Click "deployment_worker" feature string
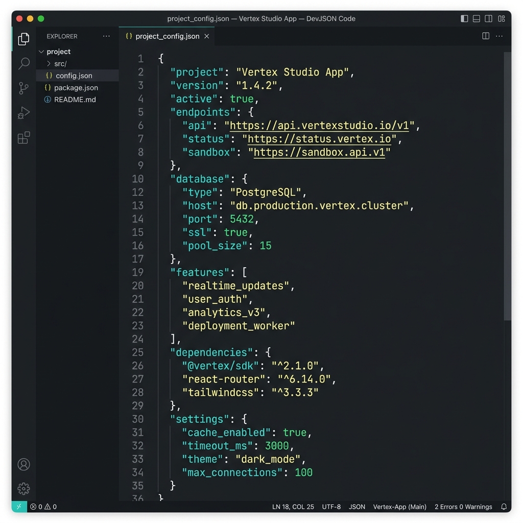The image size is (523, 523). (x=239, y=325)
